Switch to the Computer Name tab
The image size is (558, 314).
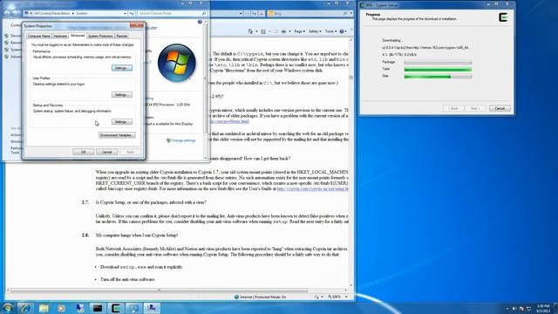pyautogui.click(x=39, y=36)
